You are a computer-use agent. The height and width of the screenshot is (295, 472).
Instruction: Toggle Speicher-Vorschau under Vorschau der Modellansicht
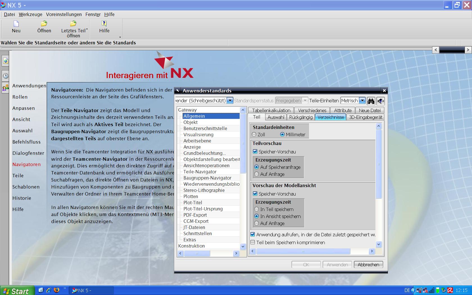coord(255,194)
